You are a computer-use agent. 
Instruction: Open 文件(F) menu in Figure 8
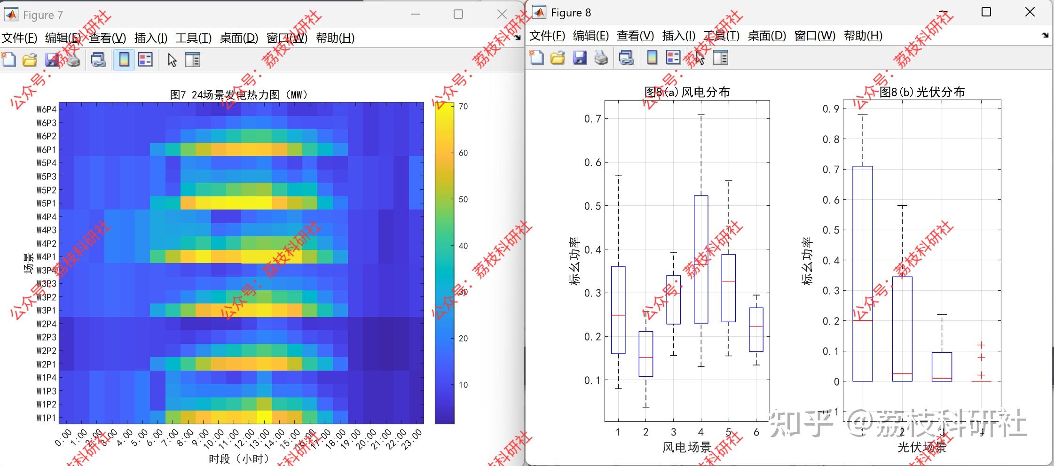point(547,36)
